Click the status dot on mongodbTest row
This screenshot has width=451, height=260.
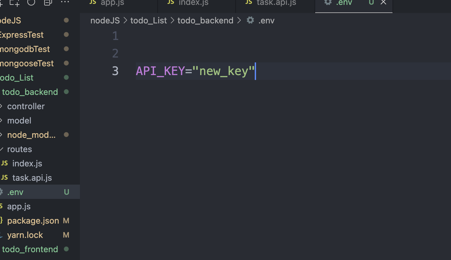point(66,49)
